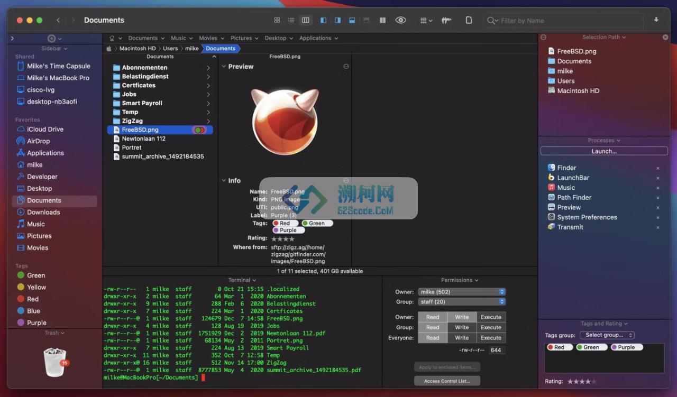
Task: Click Users in the path bar
Action: point(170,48)
